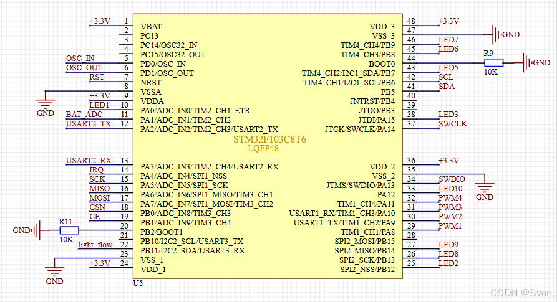The height and width of the screenshot is (302, 557).
Task: Click the VBAT pin name
Action: point(151,27)
